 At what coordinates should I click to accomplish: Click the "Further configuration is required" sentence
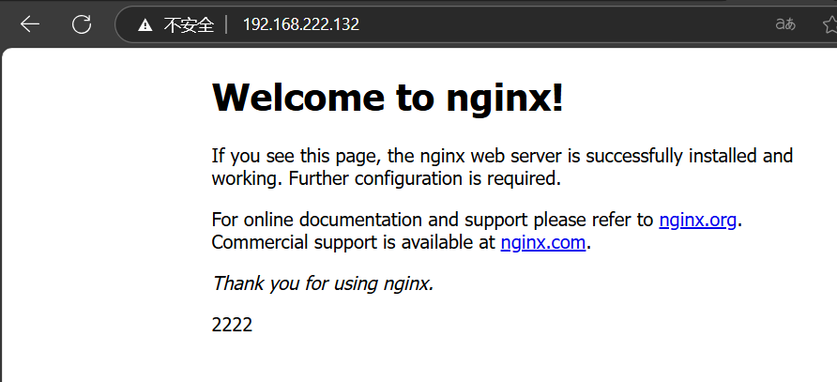(x=425, y=178)
